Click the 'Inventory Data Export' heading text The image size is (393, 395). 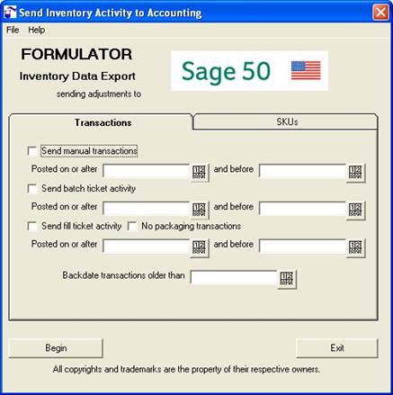point(77,76)
